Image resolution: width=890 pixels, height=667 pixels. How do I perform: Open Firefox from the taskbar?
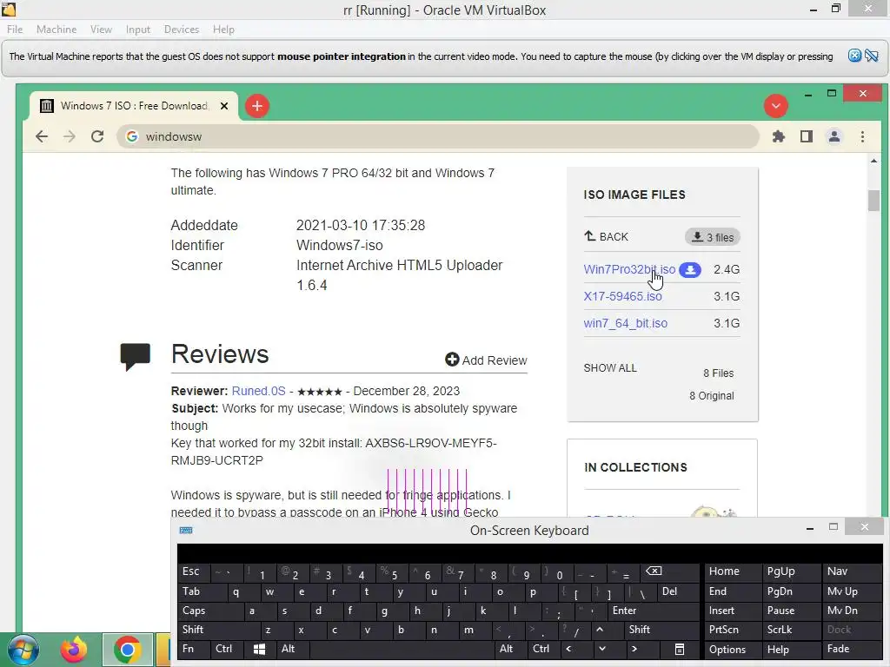(x=75, y=650)
